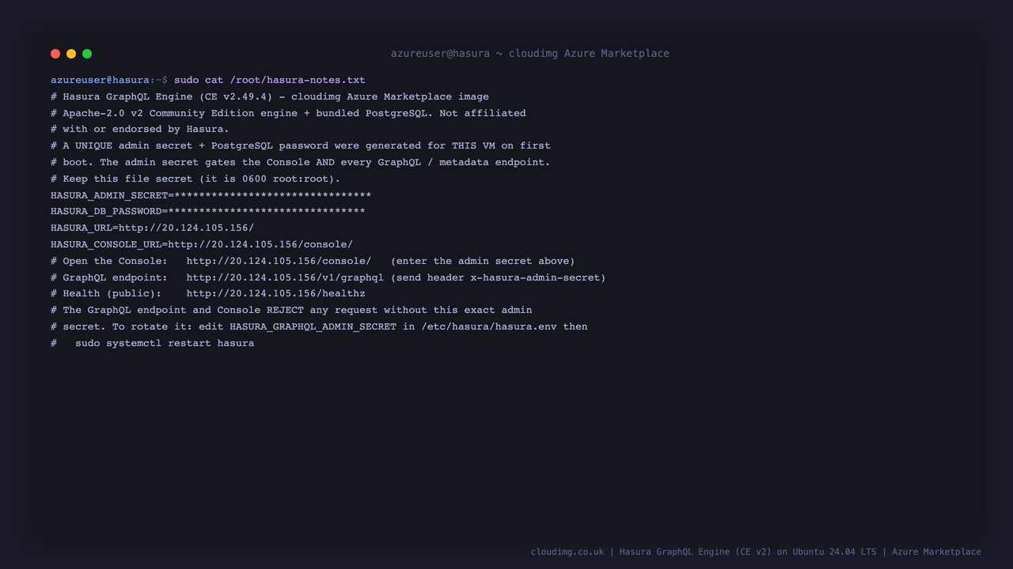Click '(send header x-hasura-admin-secret)' text
Image resolution: width=1013 pixels, height=569 pixels.
click(x=498, y=277)
